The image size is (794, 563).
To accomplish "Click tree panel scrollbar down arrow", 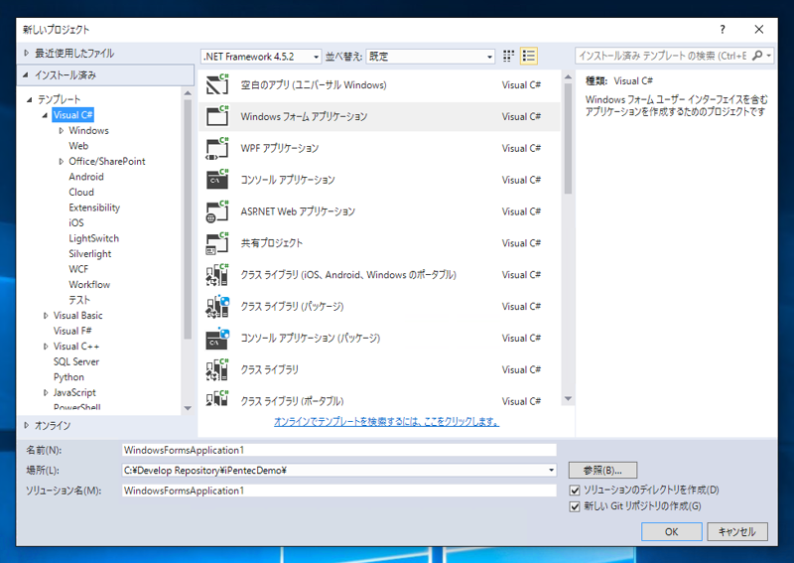I will (x=188, y=408).
